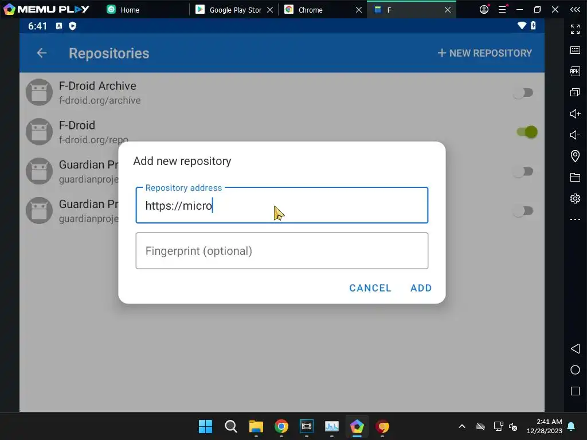The image size is (587, 440).
Task: Decrease emulator volume
Action: point(576,135)
